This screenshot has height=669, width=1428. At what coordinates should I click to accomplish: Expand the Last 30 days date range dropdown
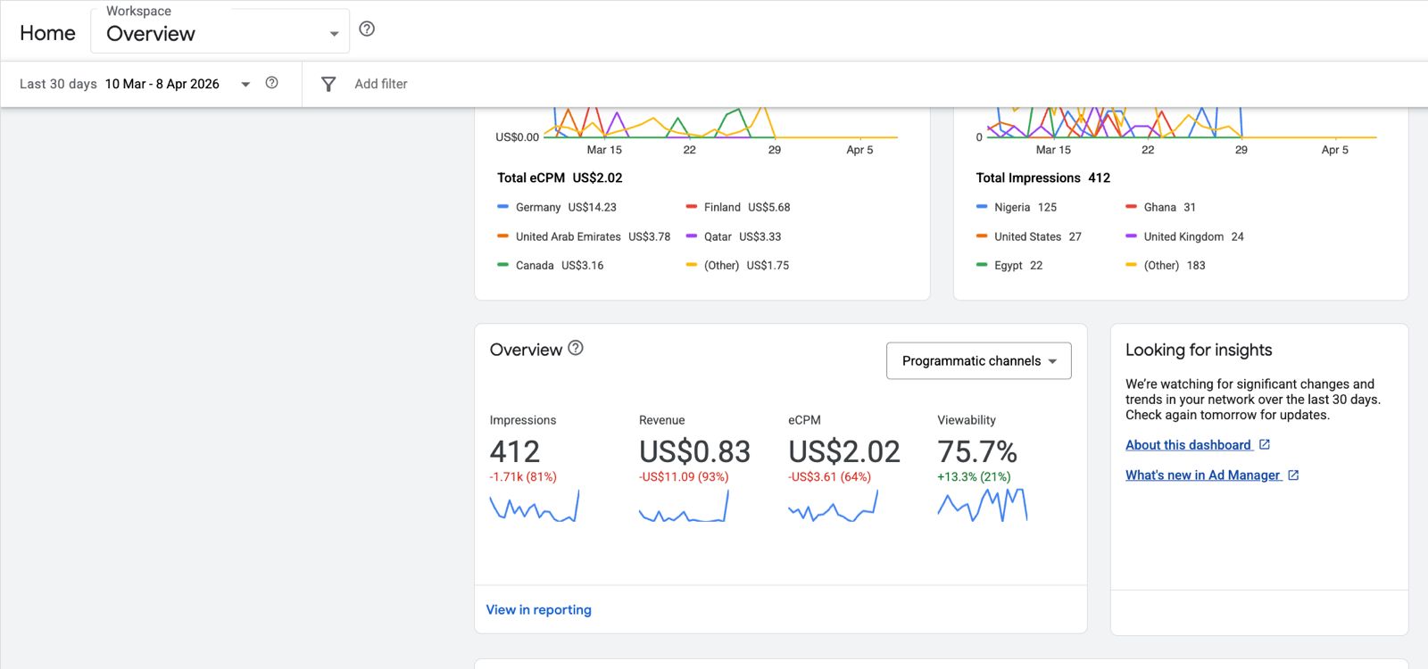tap(245, 84)
